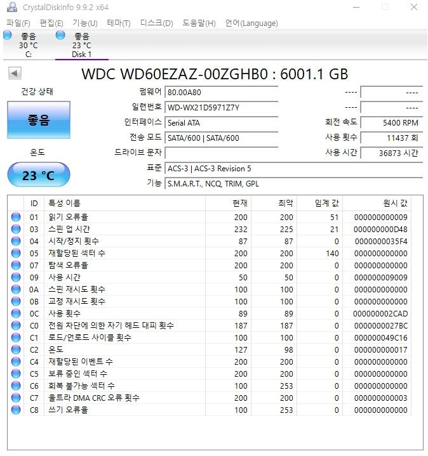The width and height of the screenshot is (428, 456).
Task: Click raw value 000000009009 in 사용 시간 row
Action: (381, 278)
